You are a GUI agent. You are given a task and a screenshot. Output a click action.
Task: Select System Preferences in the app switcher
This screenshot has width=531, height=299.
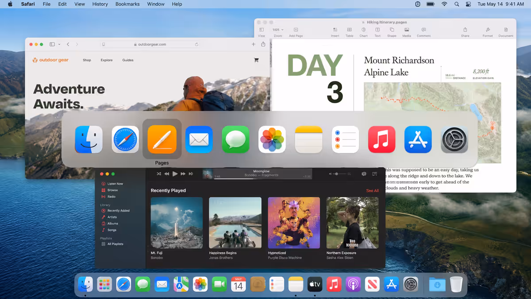pyautogui.click(x=454, y=140)
